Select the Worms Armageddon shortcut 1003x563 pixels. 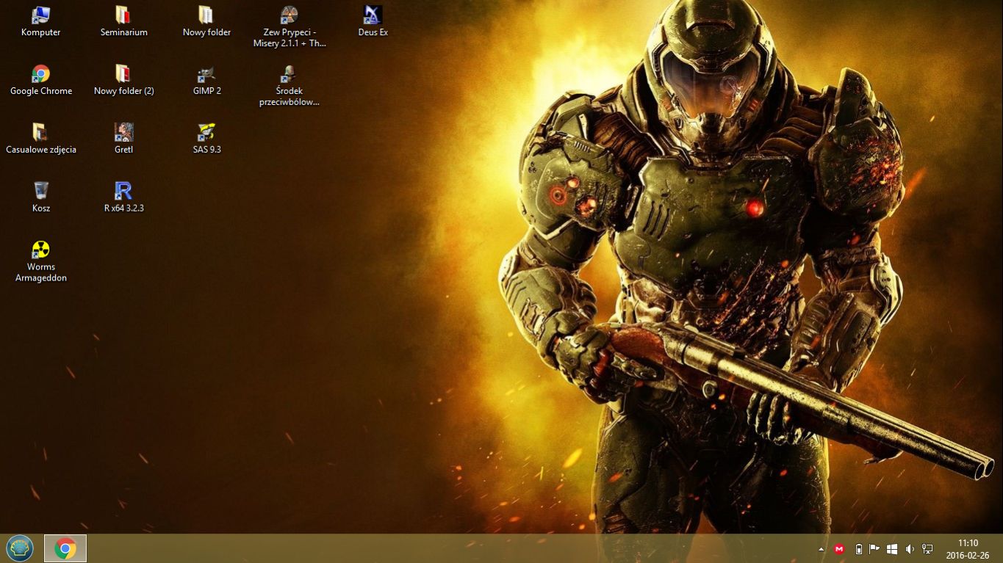(x=41, y=261)
